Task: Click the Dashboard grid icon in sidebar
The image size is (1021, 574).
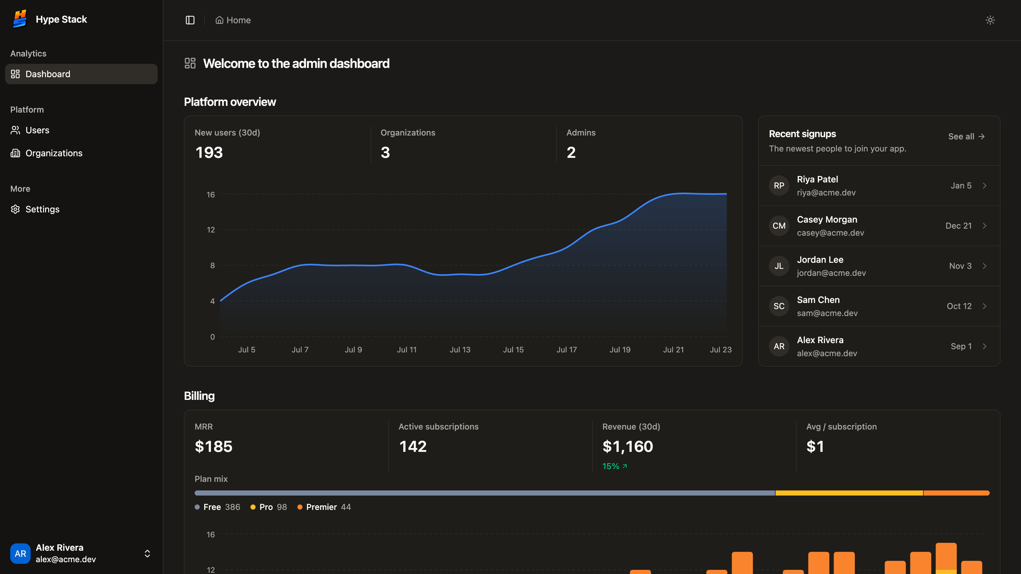Action: coord(15,74)
